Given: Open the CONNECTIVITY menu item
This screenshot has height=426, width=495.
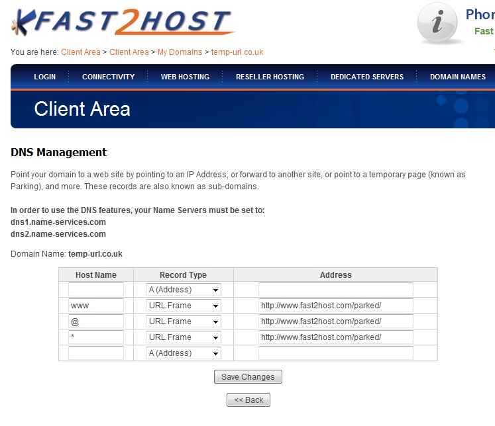Looking at the screenshot, I should tap(108, 77).
